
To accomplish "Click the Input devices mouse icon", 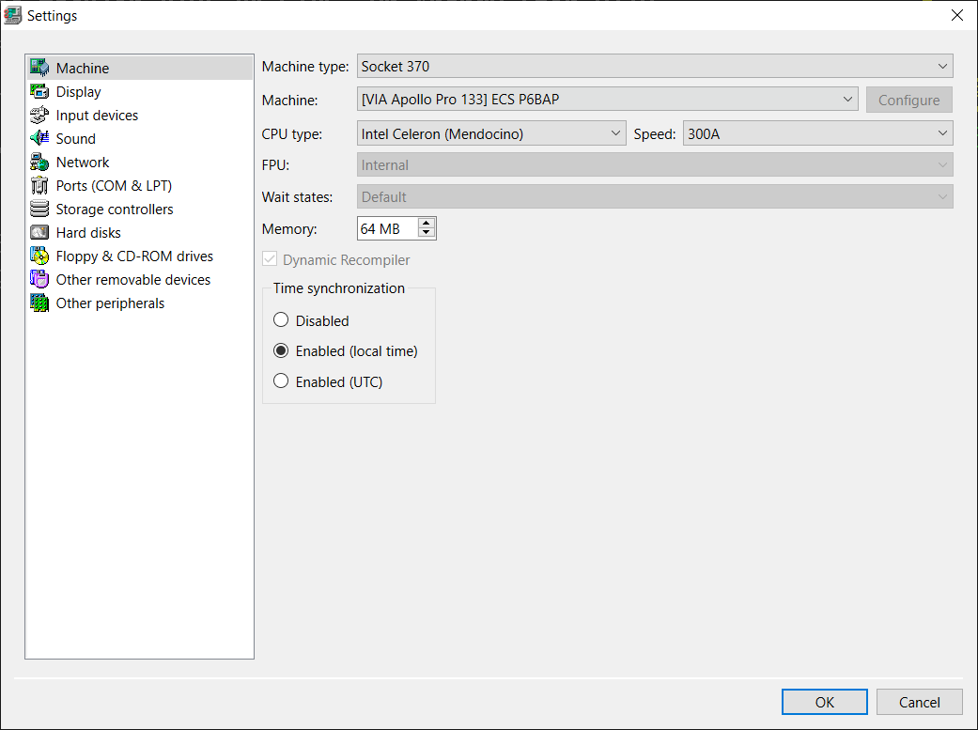I will click(x=39, y=116).
